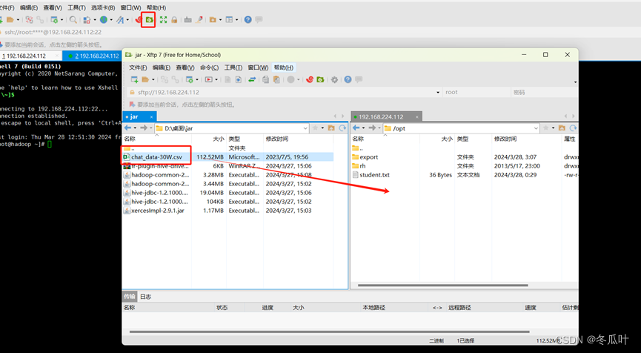Screen dimensions: 641x353
Task: Click the Xftp paste files icon
Action: coord(276,79)
